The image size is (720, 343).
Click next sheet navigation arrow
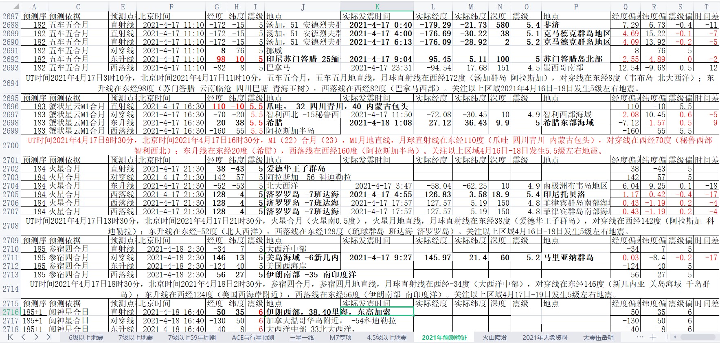(36, 337)
